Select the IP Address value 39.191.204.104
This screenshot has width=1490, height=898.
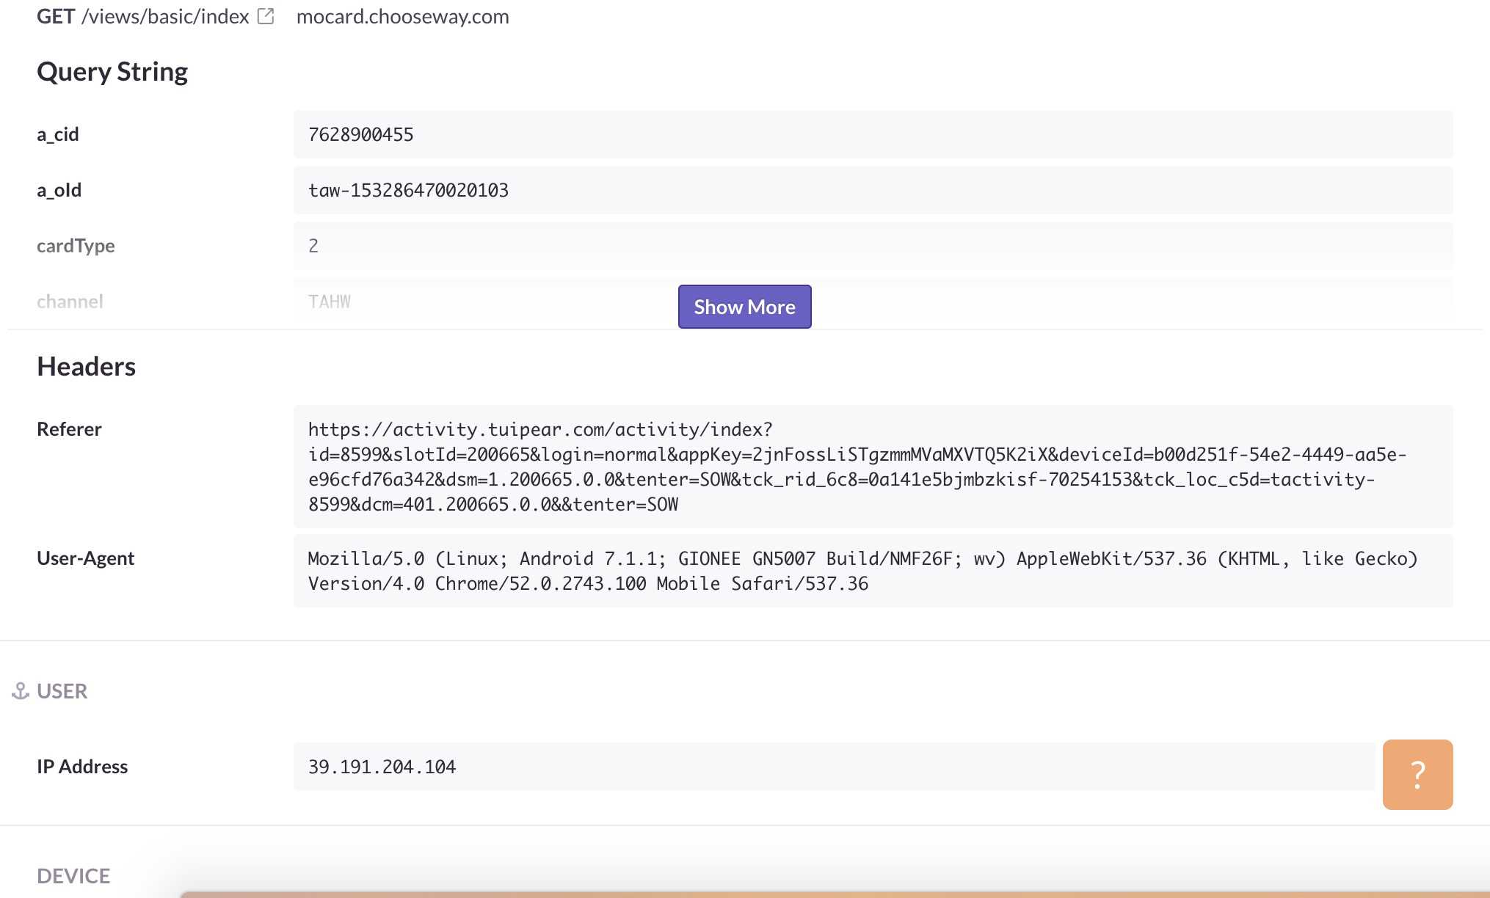(382, 767)
